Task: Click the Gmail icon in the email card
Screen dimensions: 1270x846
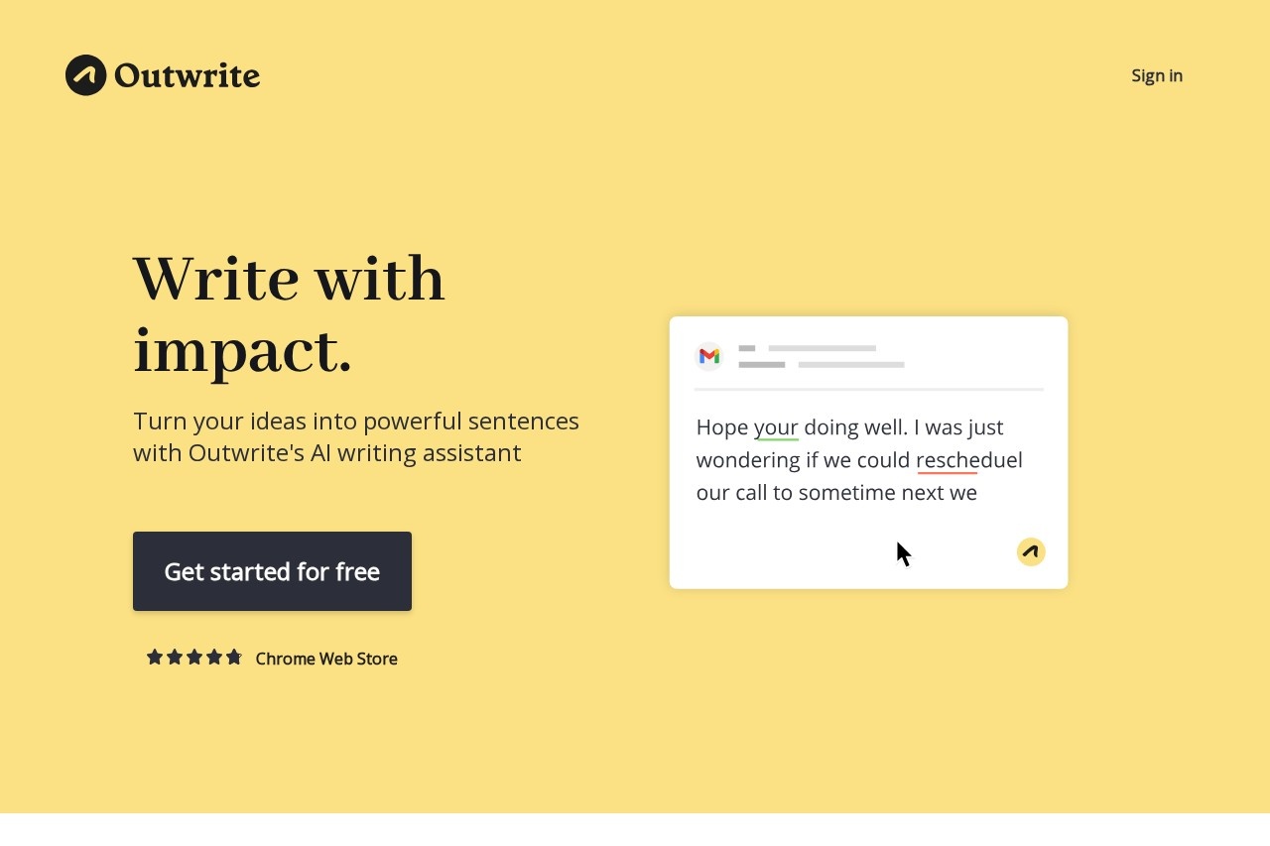Action: point(708,356)
